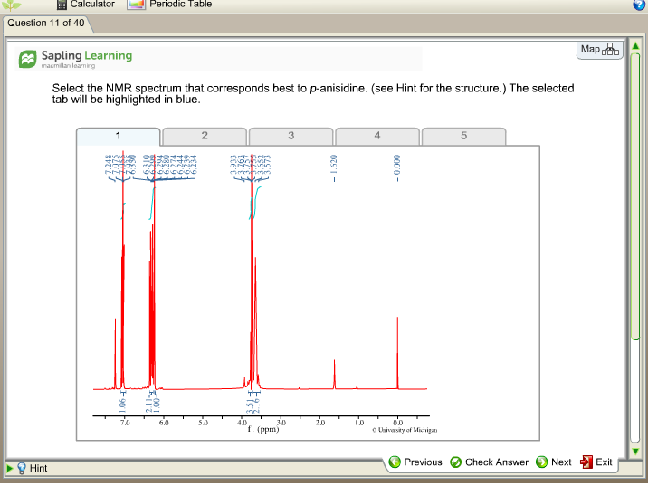Go to the Next question
The height and width of the screenshot is (486, 648).
click(x=554, y=462)
